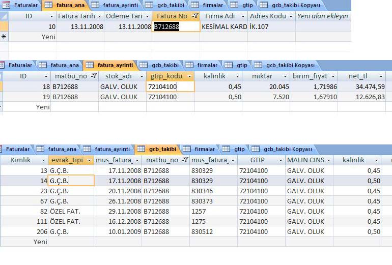Expand the evrak_tipi column dropdown
392x265 pixels.
point(90,160)
